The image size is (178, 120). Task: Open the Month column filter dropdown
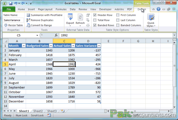coord(24,46)
